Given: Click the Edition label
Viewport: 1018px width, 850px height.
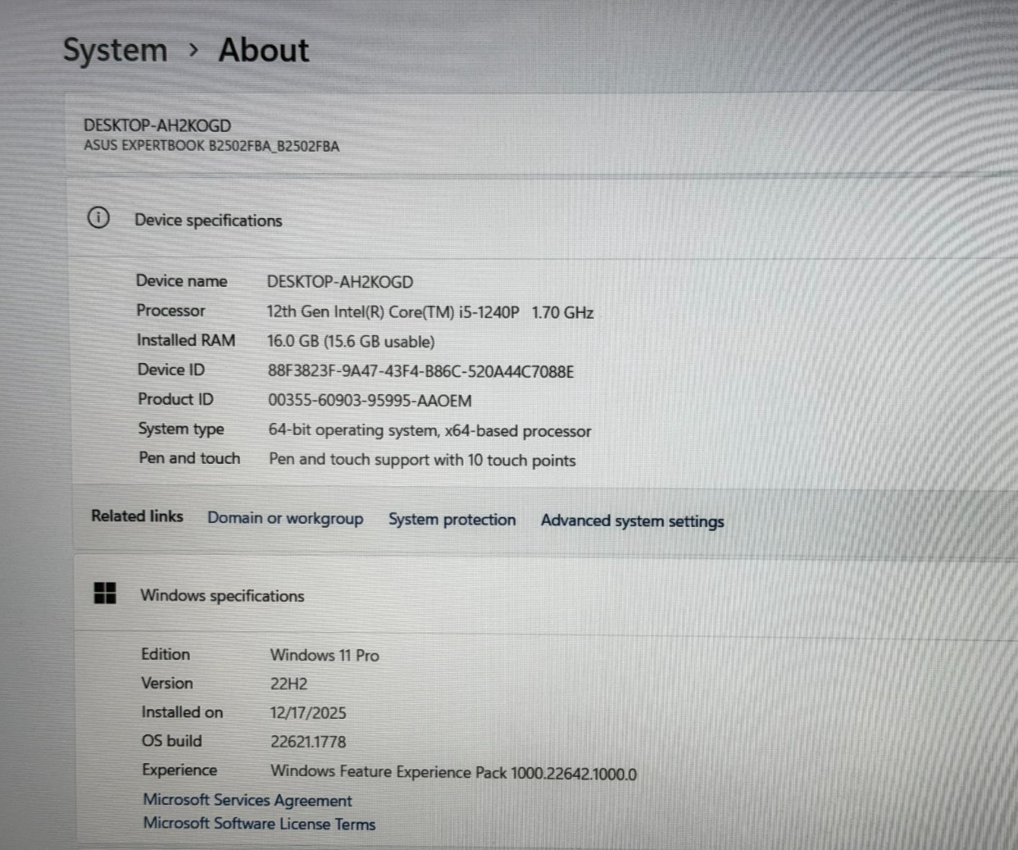Looking at the screenshot, I should [x=166, y=654].
